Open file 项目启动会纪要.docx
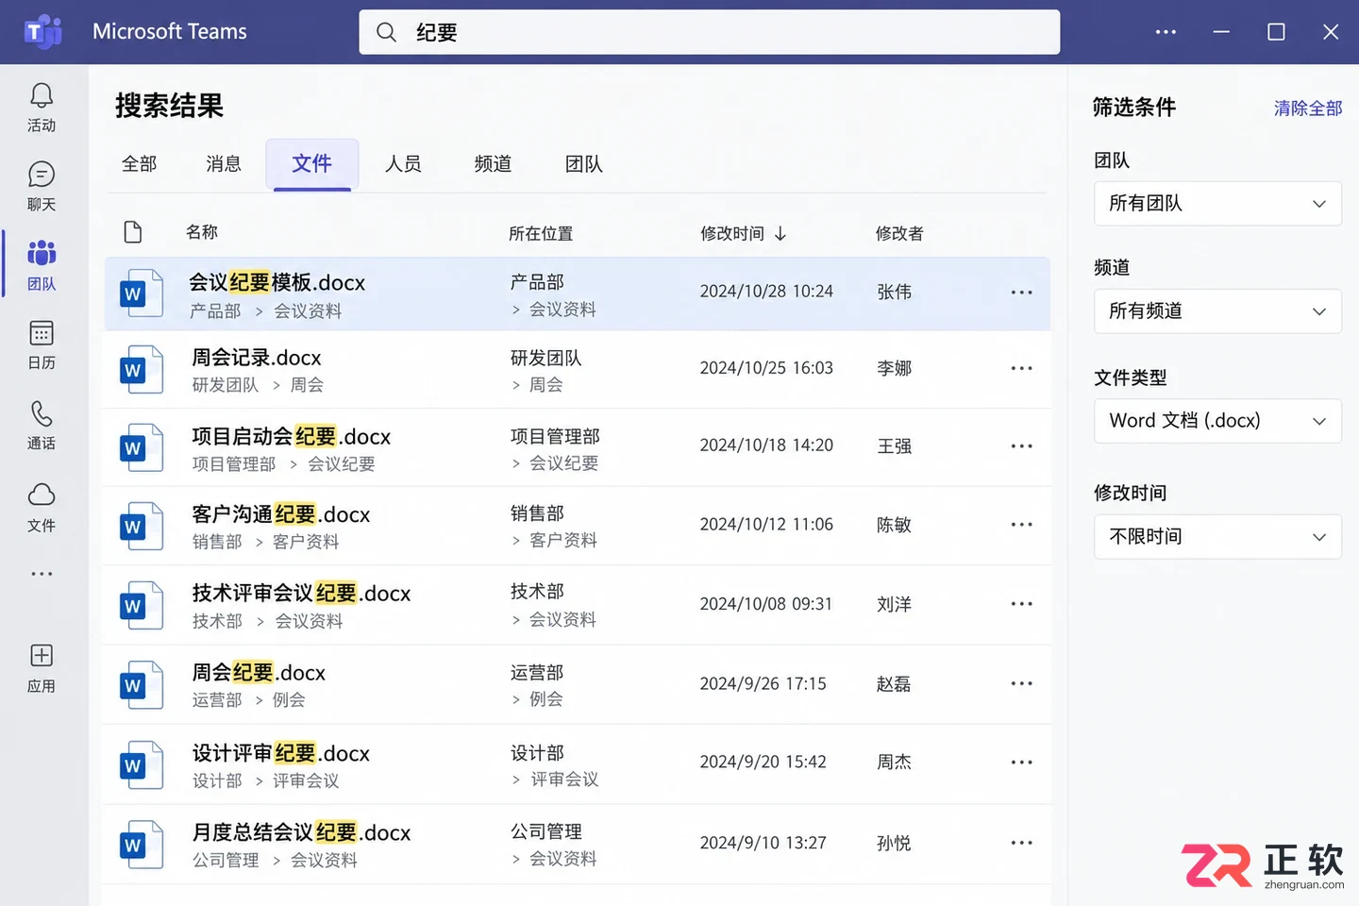The height and width of the screenshot is (906, 1359). 291,436
